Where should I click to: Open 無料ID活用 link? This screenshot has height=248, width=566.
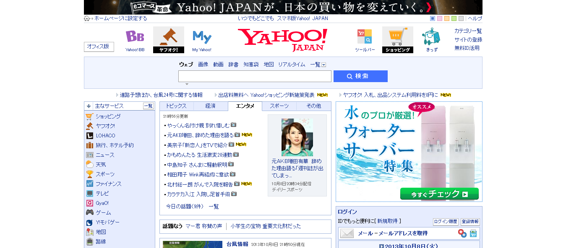pos(467,48)
